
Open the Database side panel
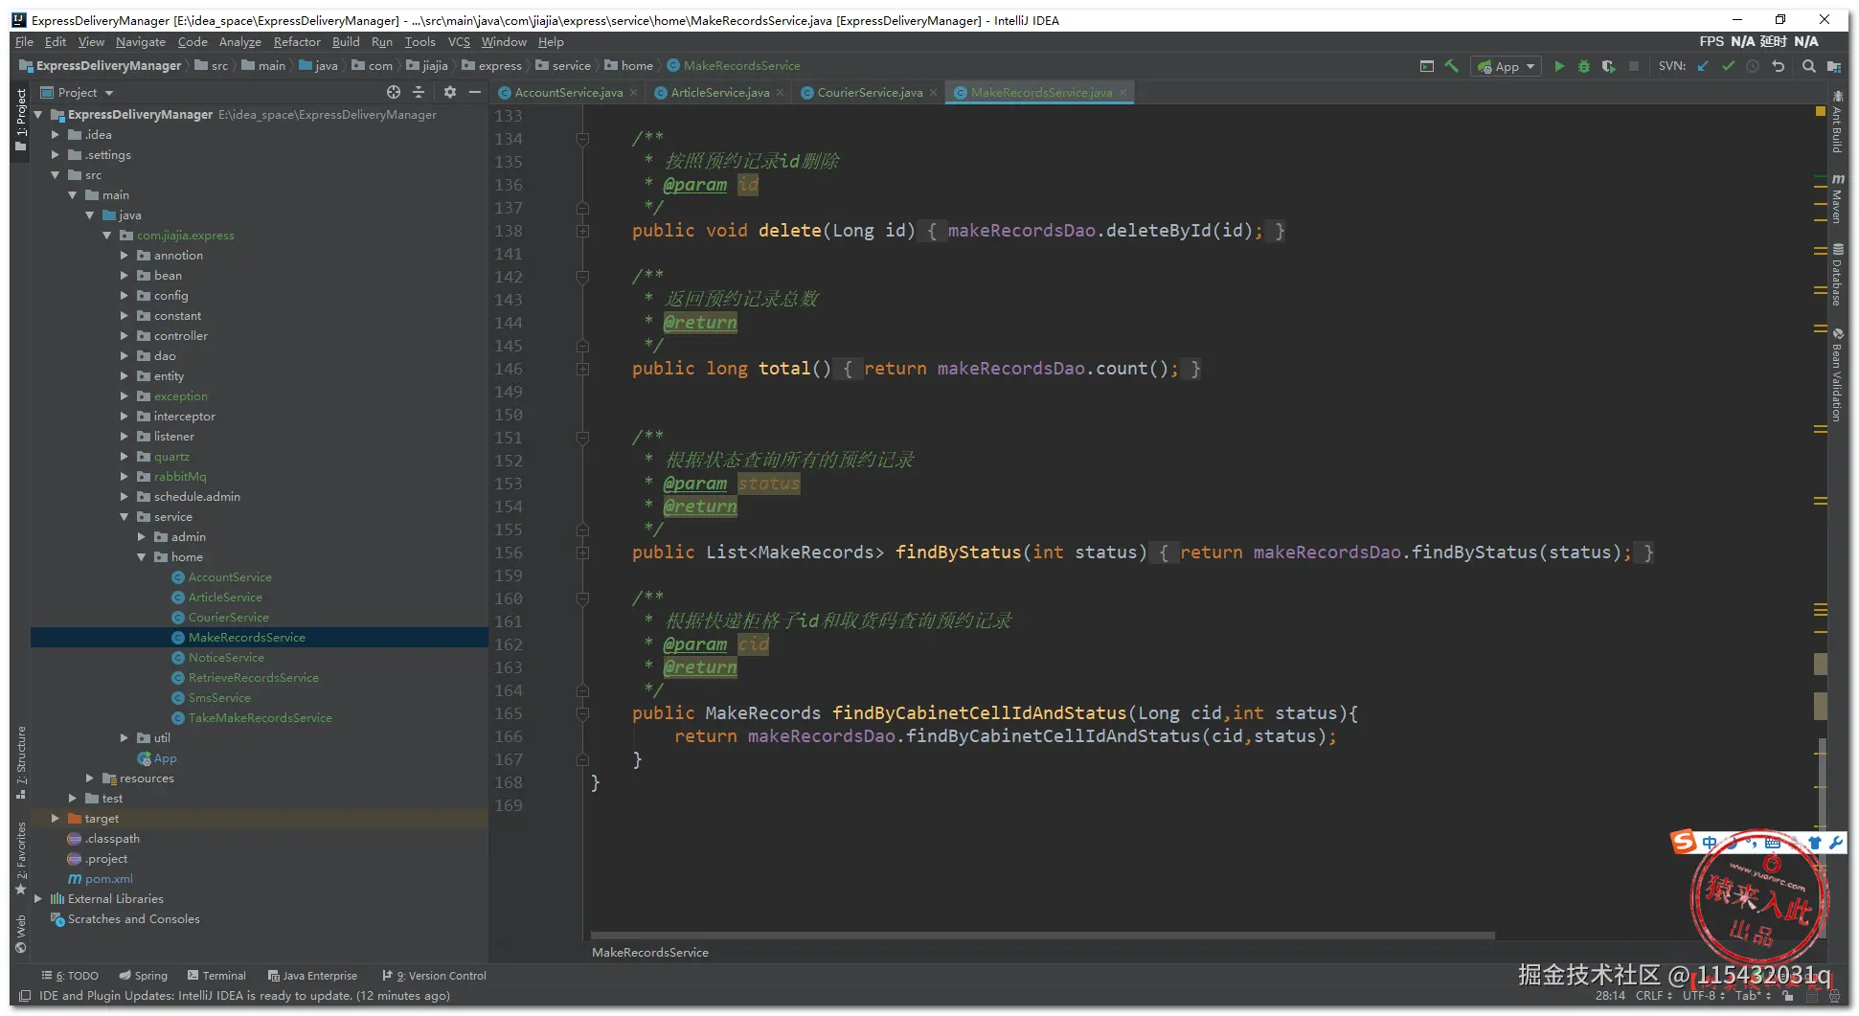pyautogui.click(x=1837, y=275)
